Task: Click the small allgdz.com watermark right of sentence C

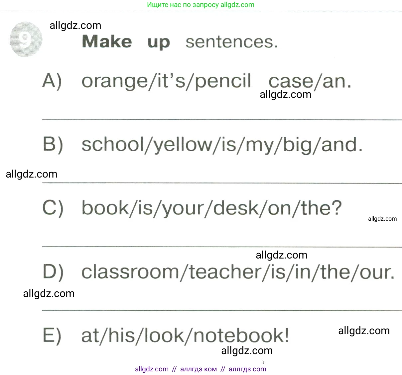Action: [x=382, y=219]
